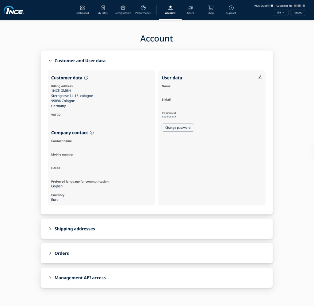The width and height of the screenshot is (314, 306).
Task: Select the Users menu label
Action: (x=190, y=13)
